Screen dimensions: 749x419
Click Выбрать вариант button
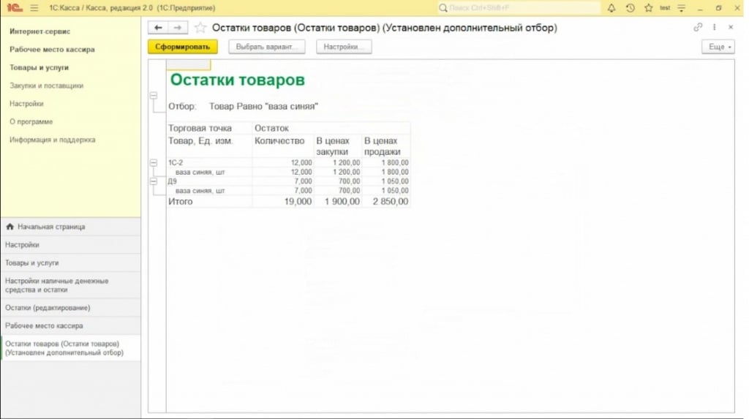click(x=265, y=47)
